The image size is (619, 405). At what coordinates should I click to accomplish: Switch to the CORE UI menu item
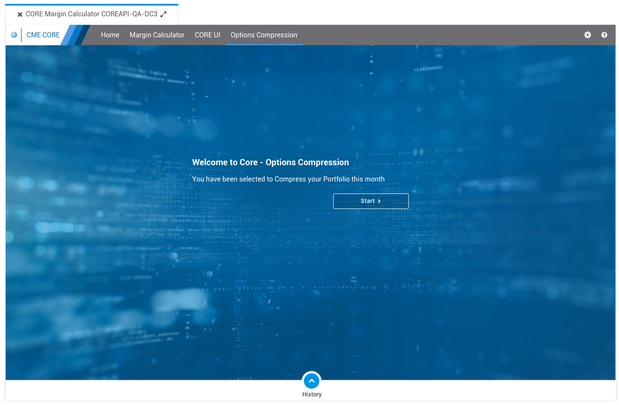208,35
